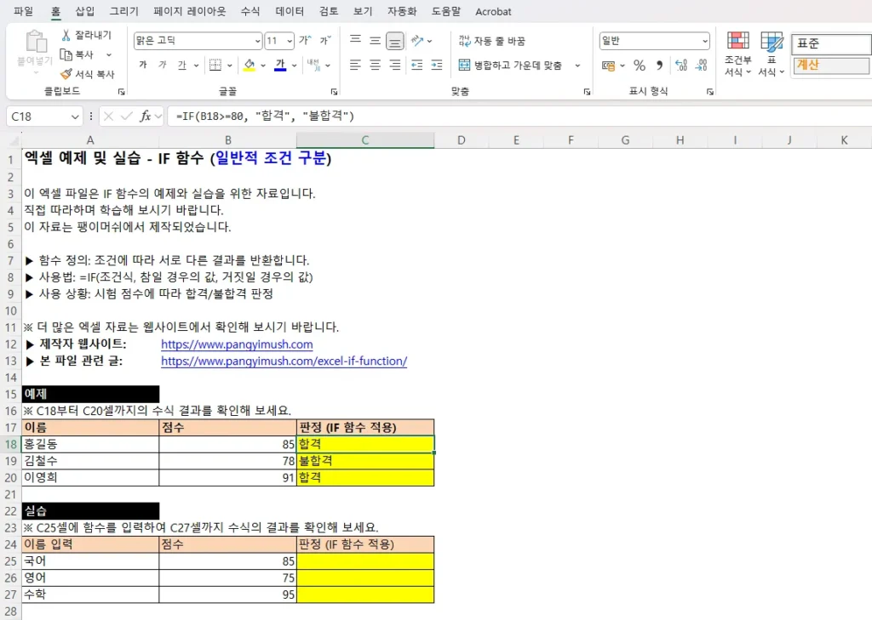Screen dimensions: 872x620
Task: Select yellow cell C25 for 국어
Action: (365, 561)
